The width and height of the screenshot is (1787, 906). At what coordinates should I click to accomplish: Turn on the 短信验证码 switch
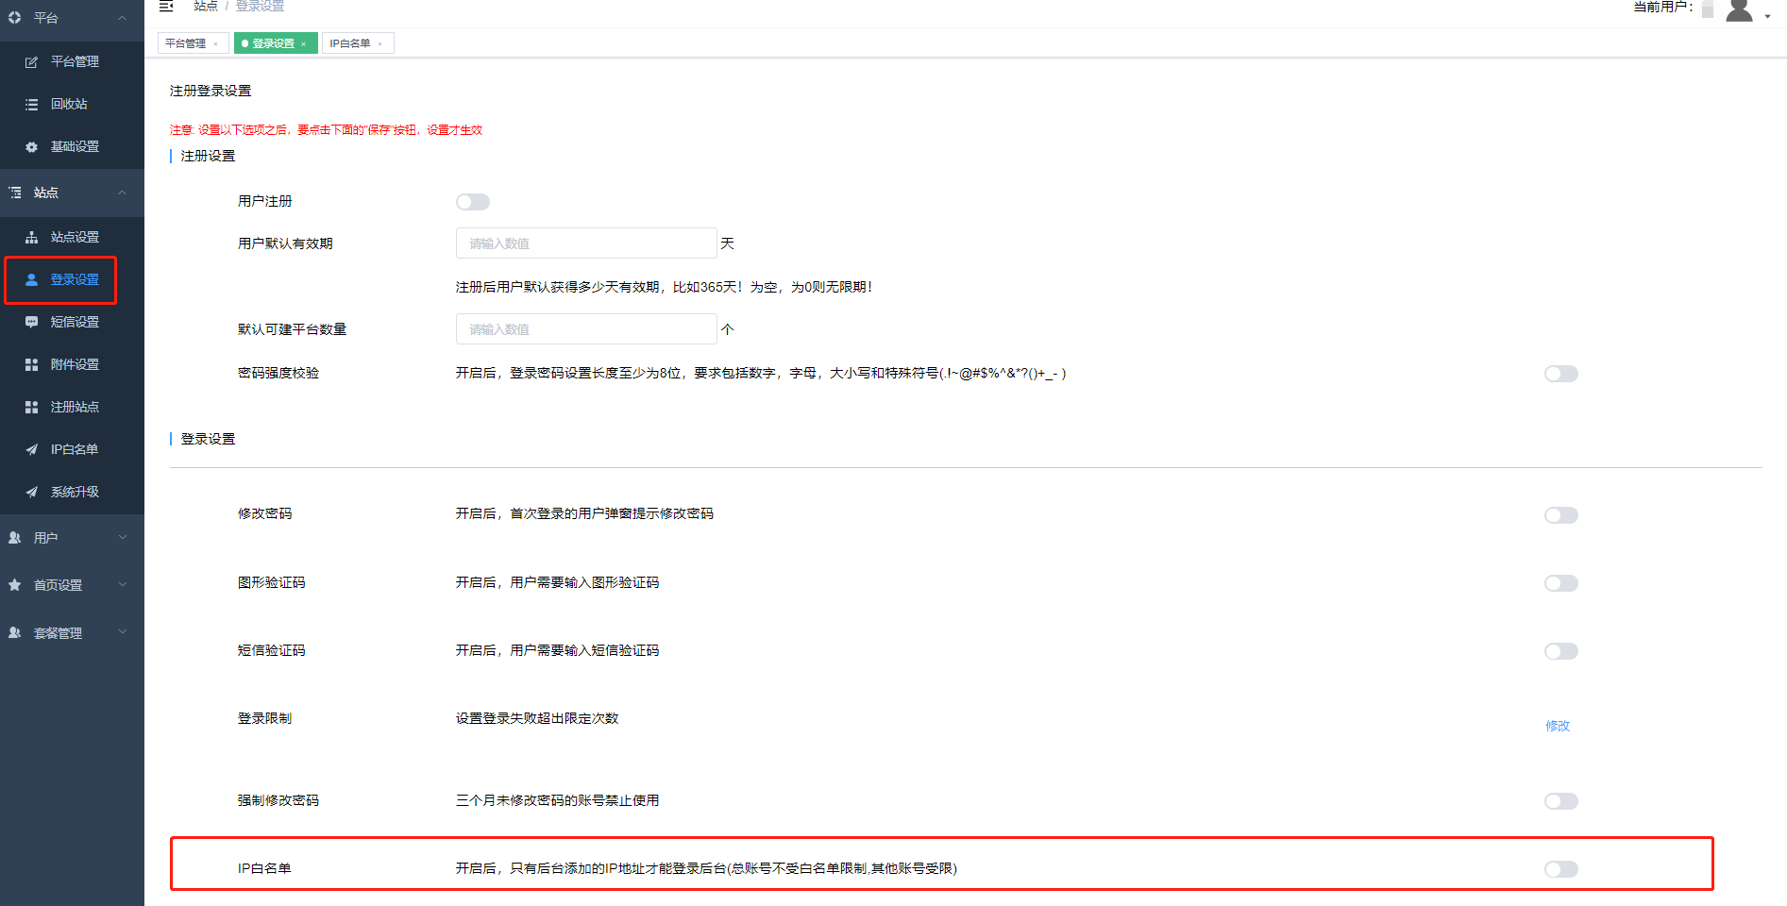click(x=1561, y=651)
